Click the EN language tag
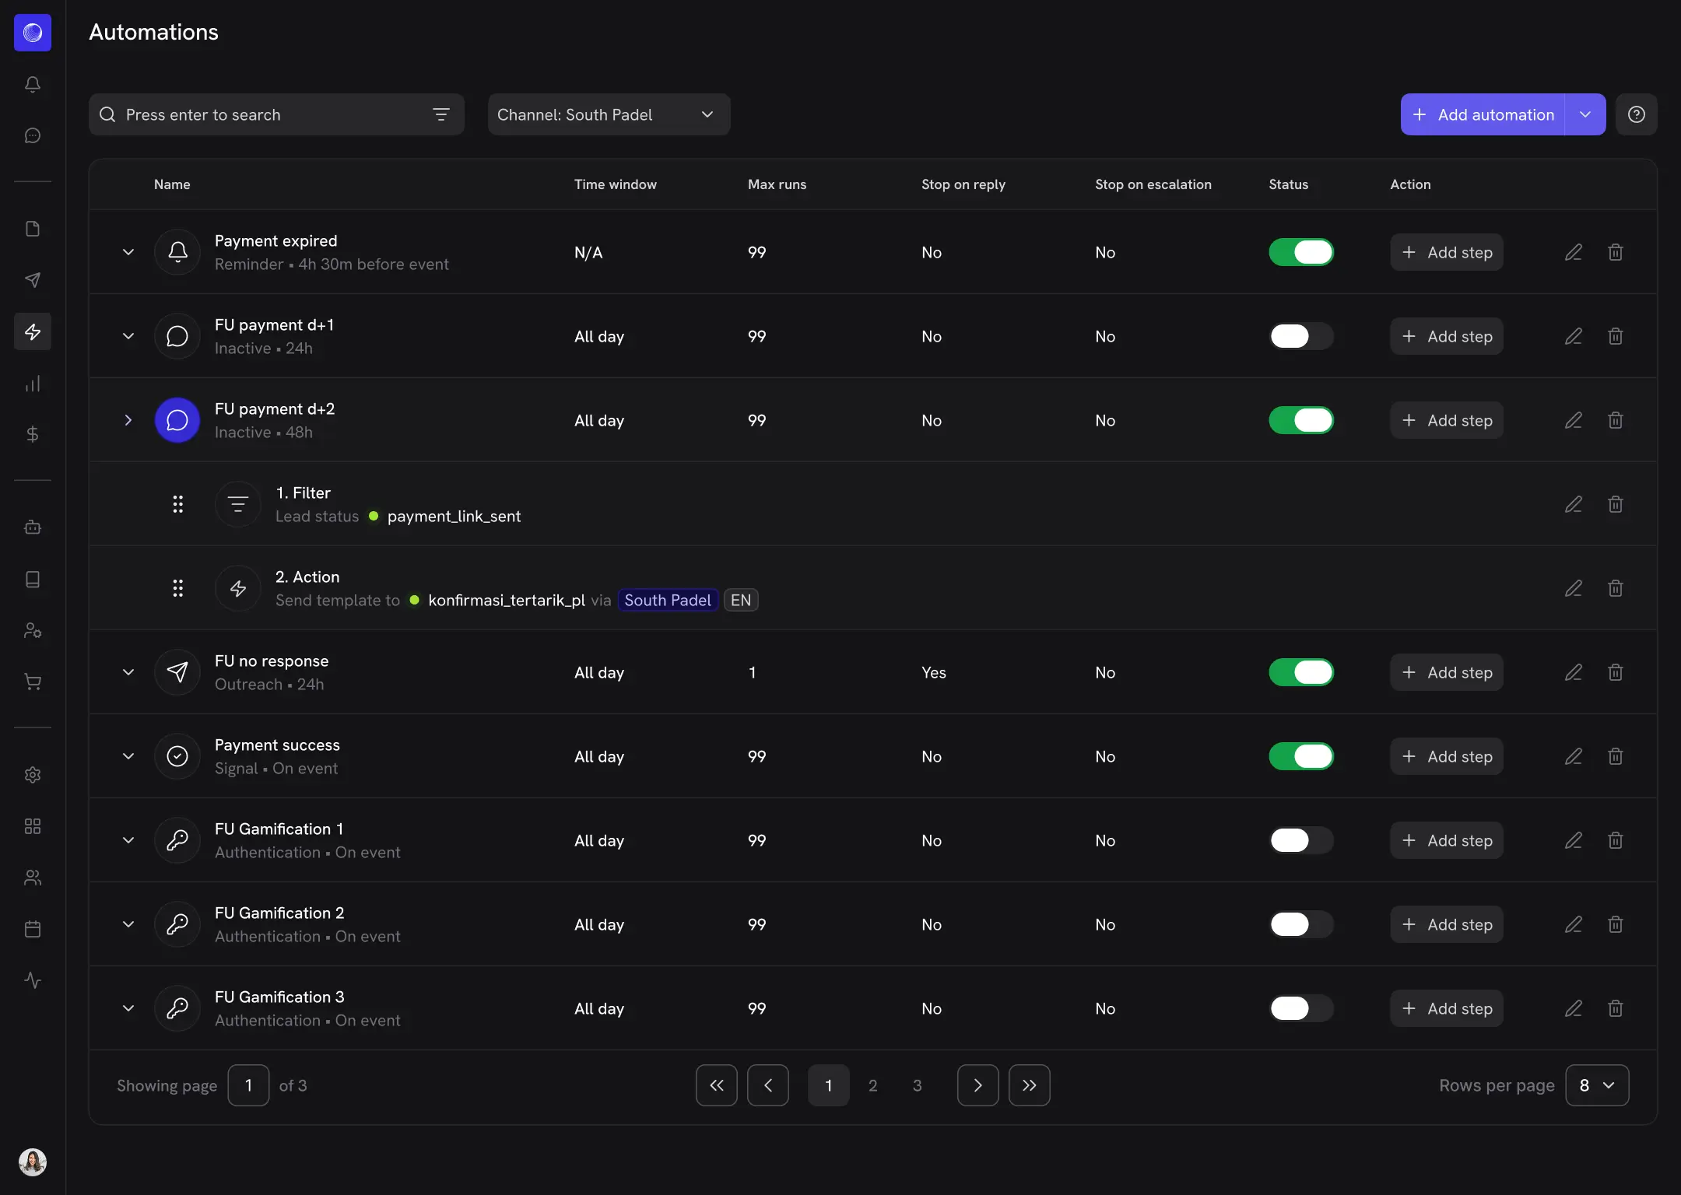The image size is (1681, 1195). click(741, 600)
